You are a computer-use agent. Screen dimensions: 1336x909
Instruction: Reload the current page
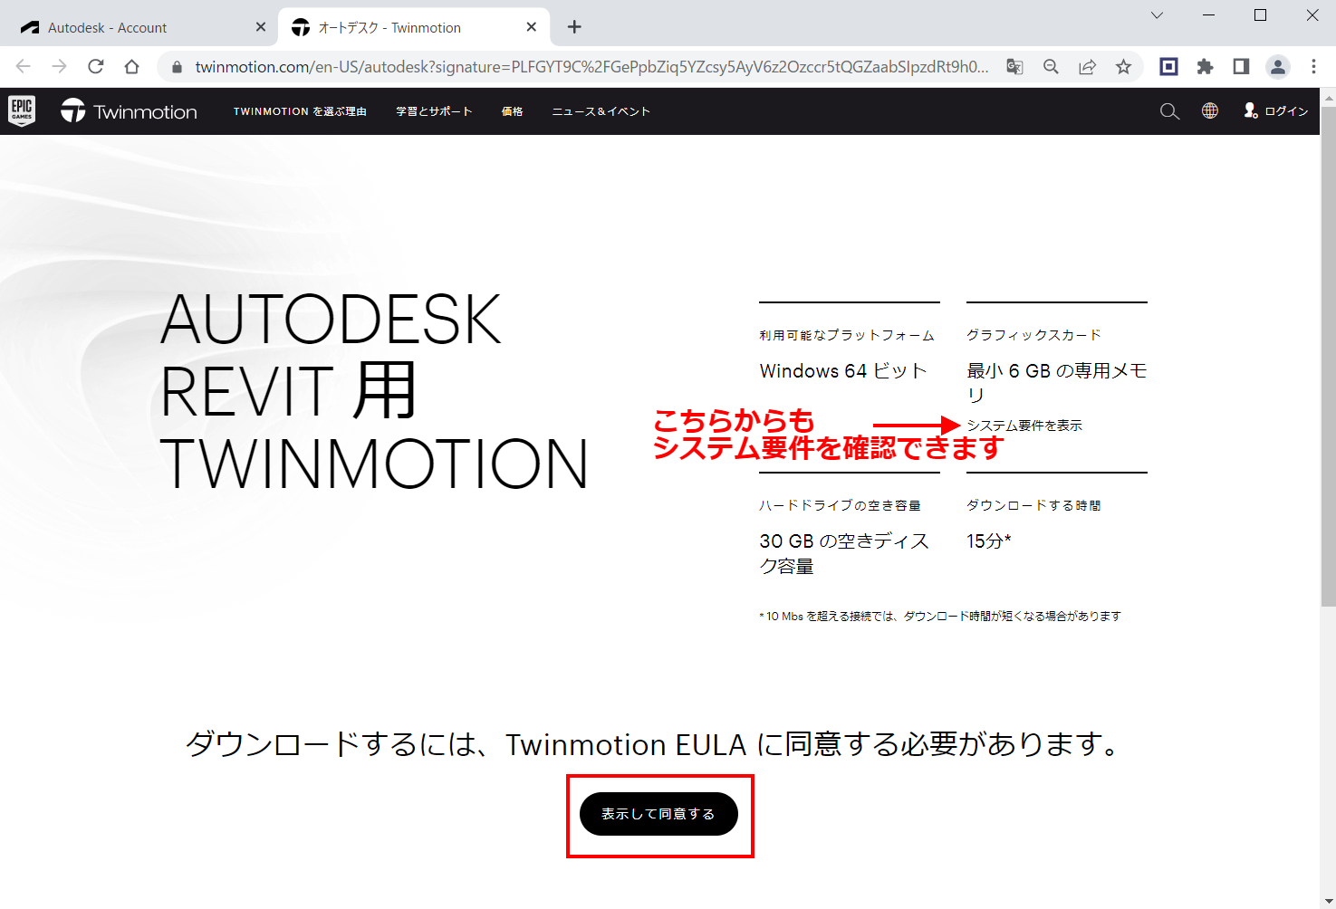[x=96, y=65]
